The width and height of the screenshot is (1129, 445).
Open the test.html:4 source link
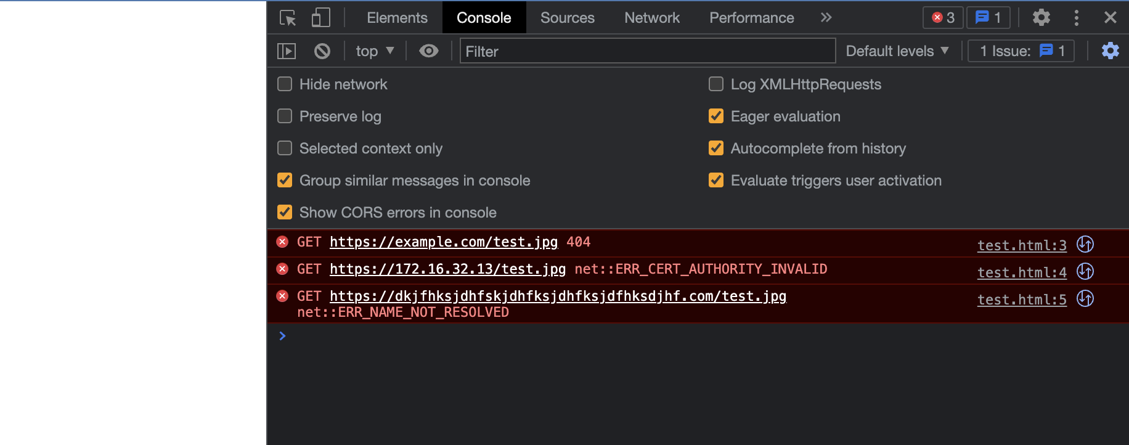point(1021,272)
